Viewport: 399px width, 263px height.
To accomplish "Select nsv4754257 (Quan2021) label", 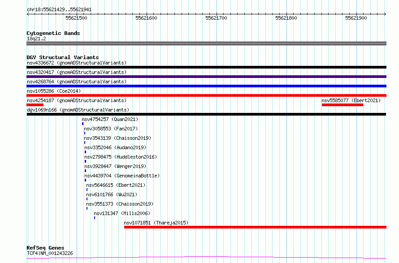I will [x=110, y=119].
